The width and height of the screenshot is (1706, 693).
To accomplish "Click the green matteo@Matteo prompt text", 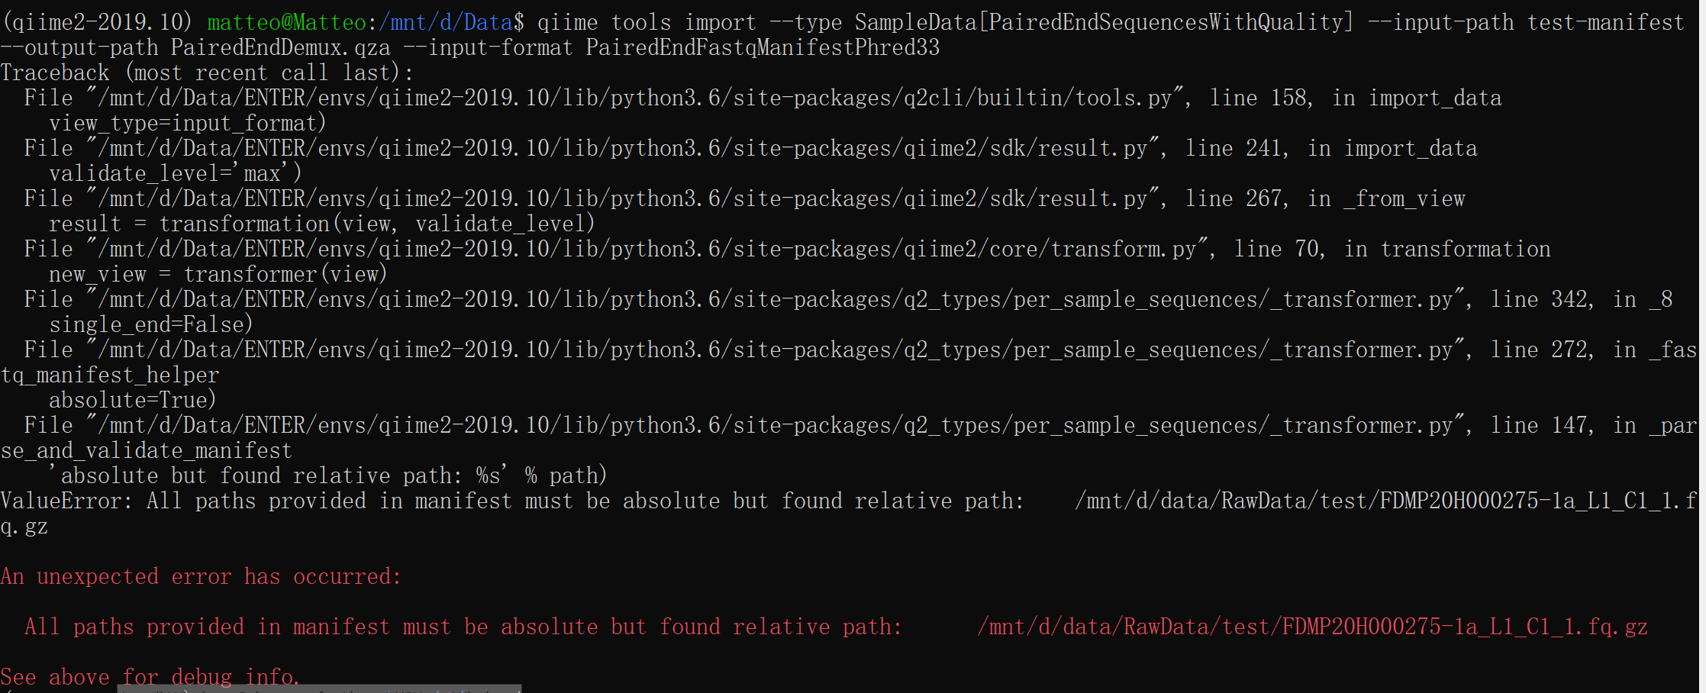I will click(286, 22).
